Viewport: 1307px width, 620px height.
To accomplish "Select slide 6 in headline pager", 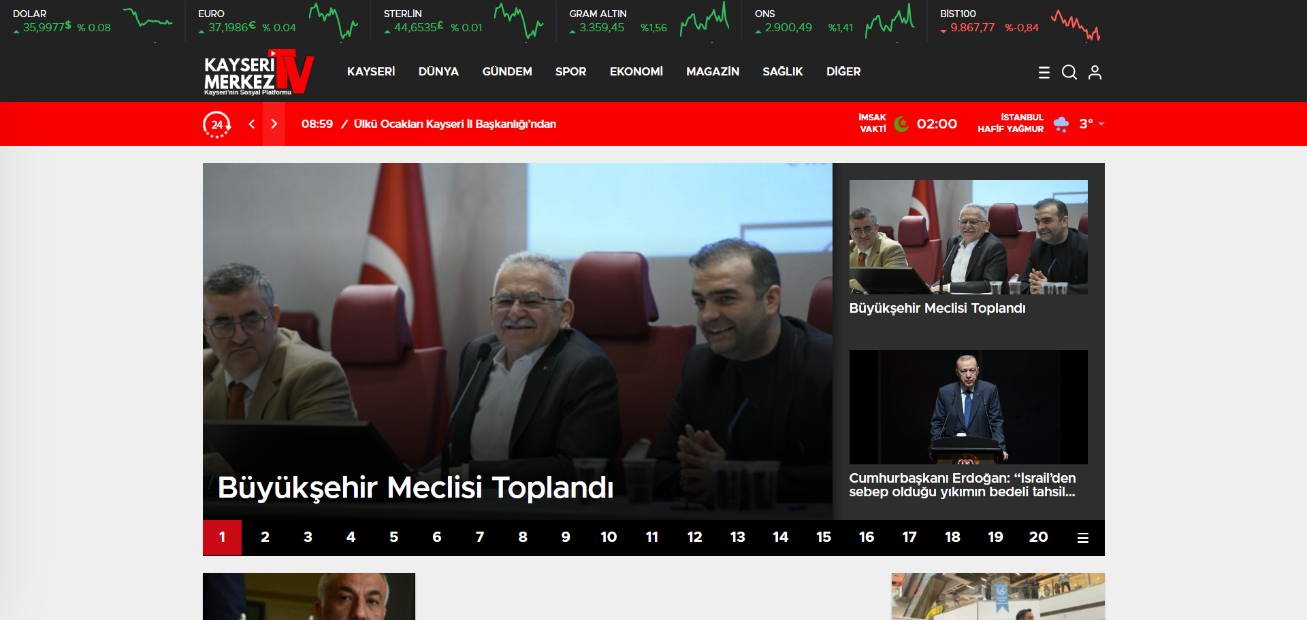I will pos(436,538).
